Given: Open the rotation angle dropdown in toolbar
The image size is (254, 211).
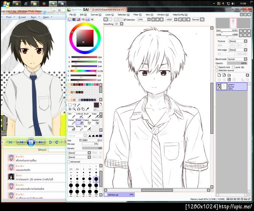Looking at the screenshot, I should pyautogui.click(x=176, y=19).
